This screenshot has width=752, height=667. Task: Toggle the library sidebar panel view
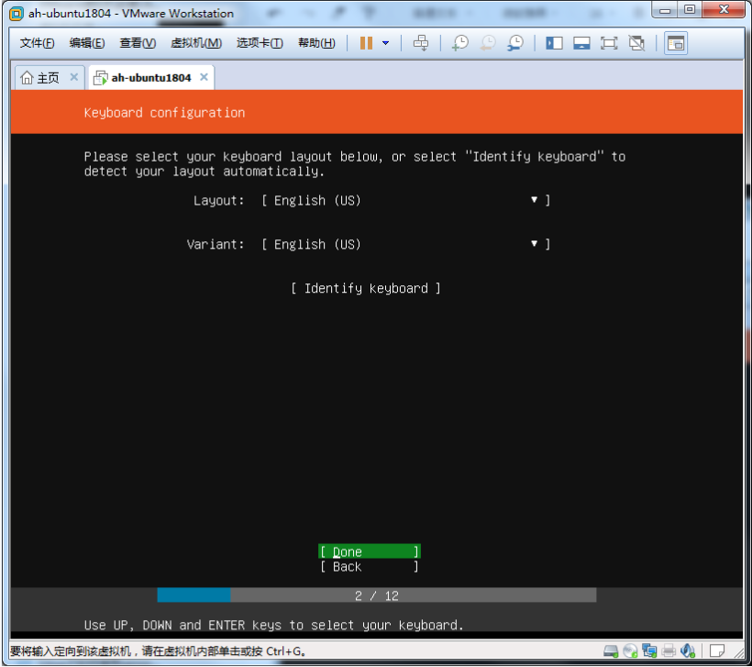coord(554,43)
